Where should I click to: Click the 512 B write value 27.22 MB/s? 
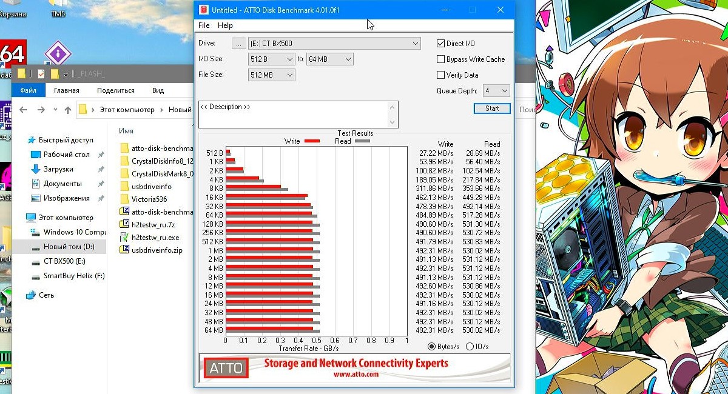pyautogui.click(x=436, y=153)
